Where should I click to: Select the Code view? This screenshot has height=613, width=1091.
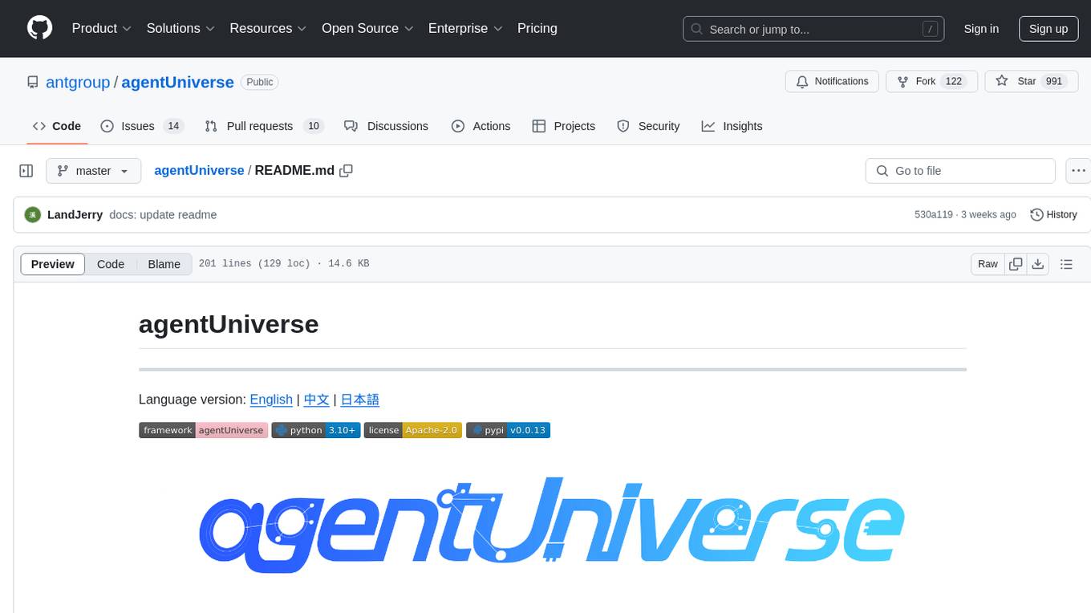(x=111, y=264)
